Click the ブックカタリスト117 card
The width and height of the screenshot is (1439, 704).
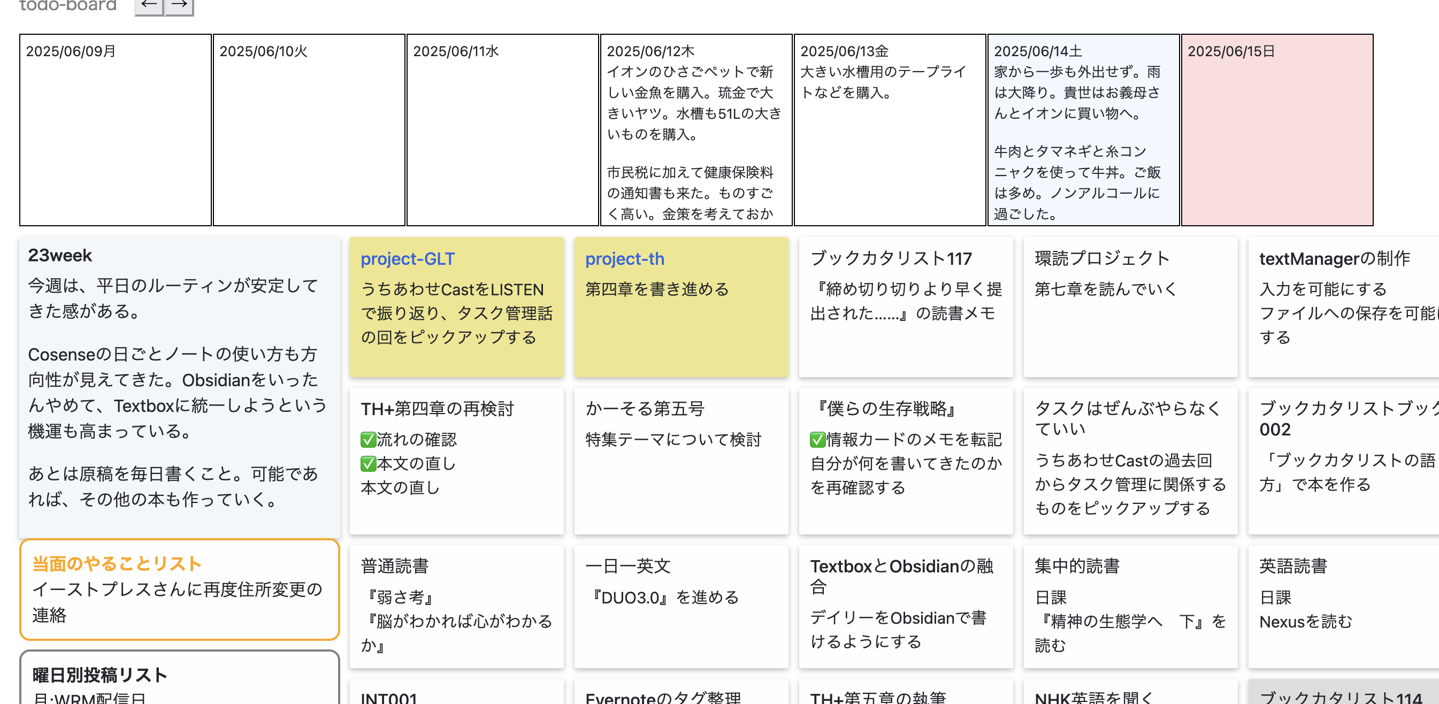[905, 306]
